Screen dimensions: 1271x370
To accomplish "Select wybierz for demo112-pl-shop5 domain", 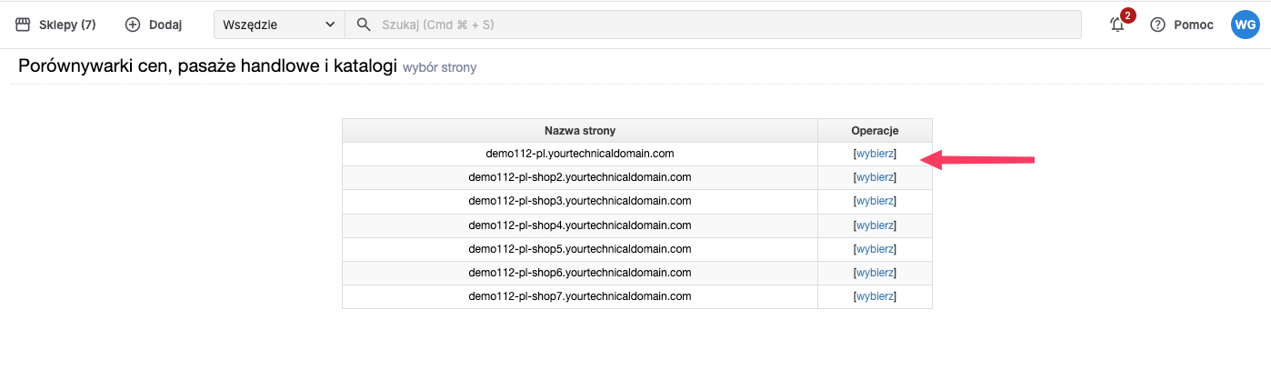I will click(876, 249).
